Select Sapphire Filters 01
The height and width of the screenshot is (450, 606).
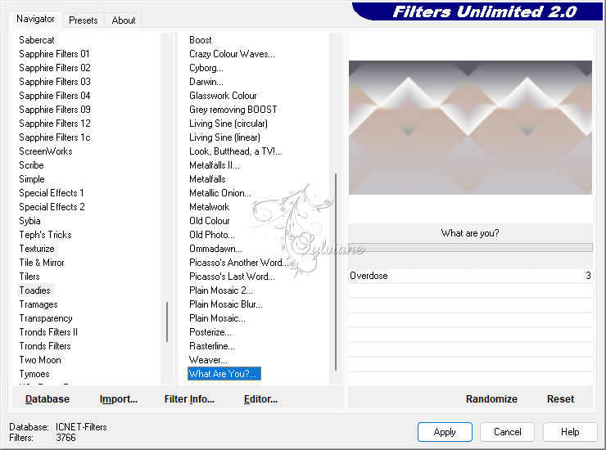[x=54, y=54]
